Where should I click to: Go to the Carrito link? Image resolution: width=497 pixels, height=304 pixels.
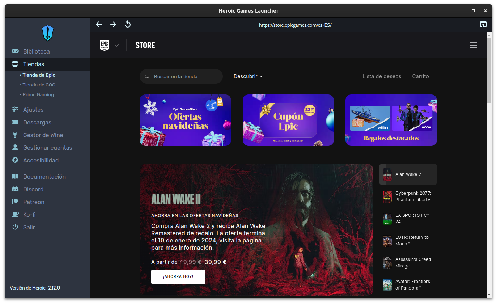point(420,76)
